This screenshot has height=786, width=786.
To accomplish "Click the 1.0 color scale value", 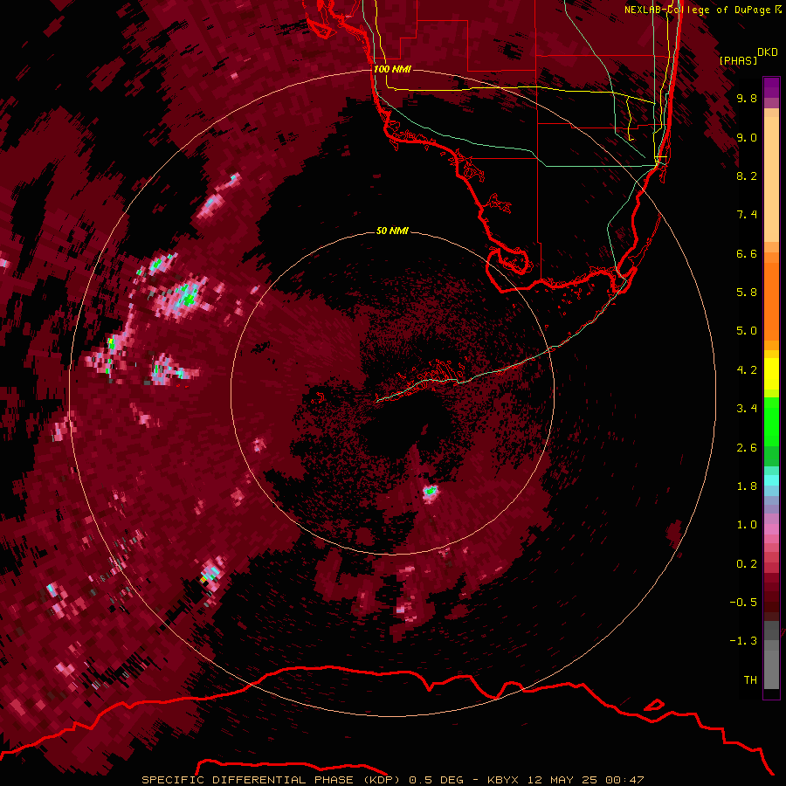I will click(747, 525).
